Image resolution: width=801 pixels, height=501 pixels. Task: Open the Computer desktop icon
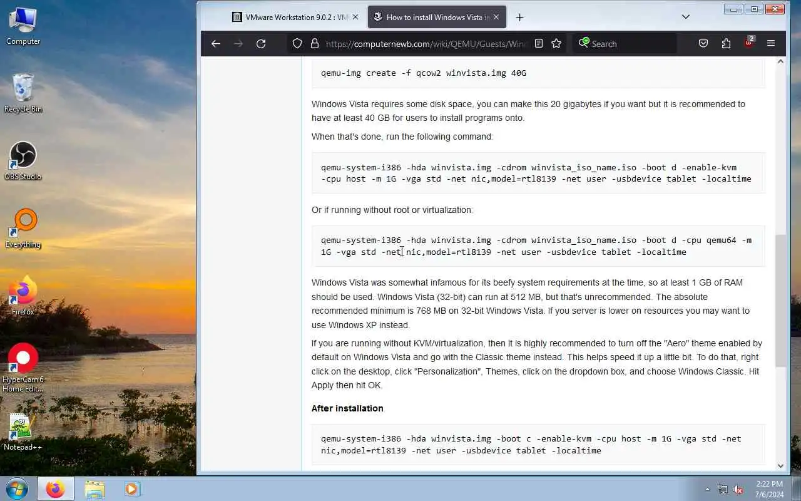(23, 26)
